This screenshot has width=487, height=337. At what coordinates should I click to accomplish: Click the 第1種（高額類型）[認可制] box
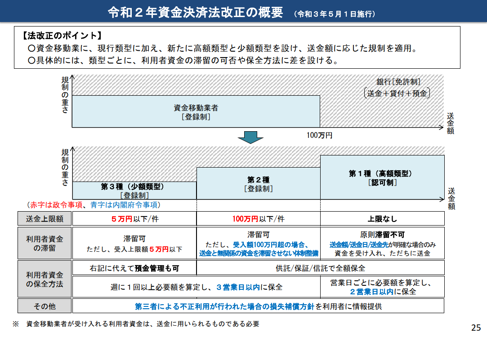(382, 177)
